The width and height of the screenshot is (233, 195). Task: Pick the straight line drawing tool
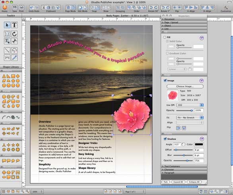click(x=7, y=50)
